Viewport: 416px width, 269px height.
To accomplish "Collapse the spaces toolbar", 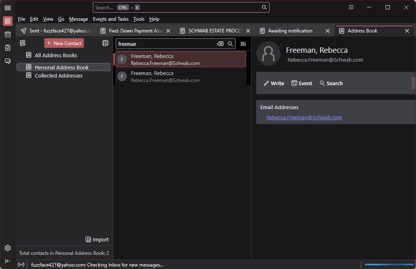I will tap(8, 261).
